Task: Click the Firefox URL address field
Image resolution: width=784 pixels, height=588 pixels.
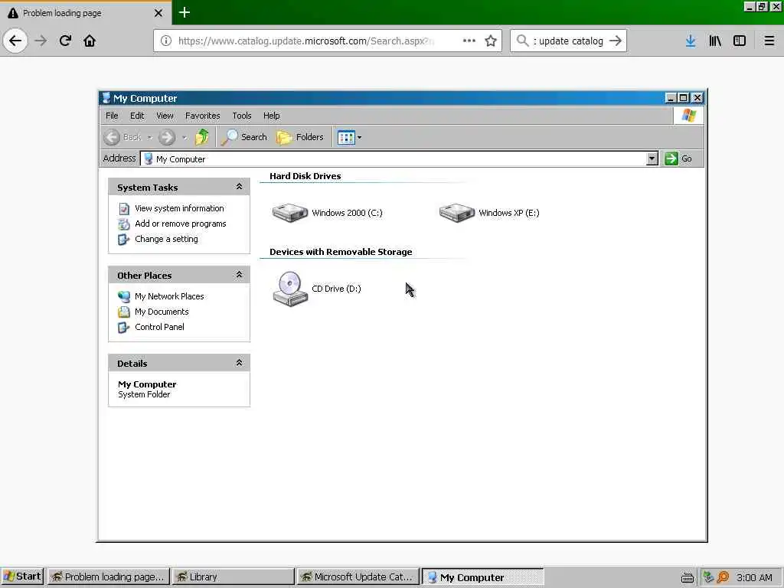Action: tap(305, 41)
